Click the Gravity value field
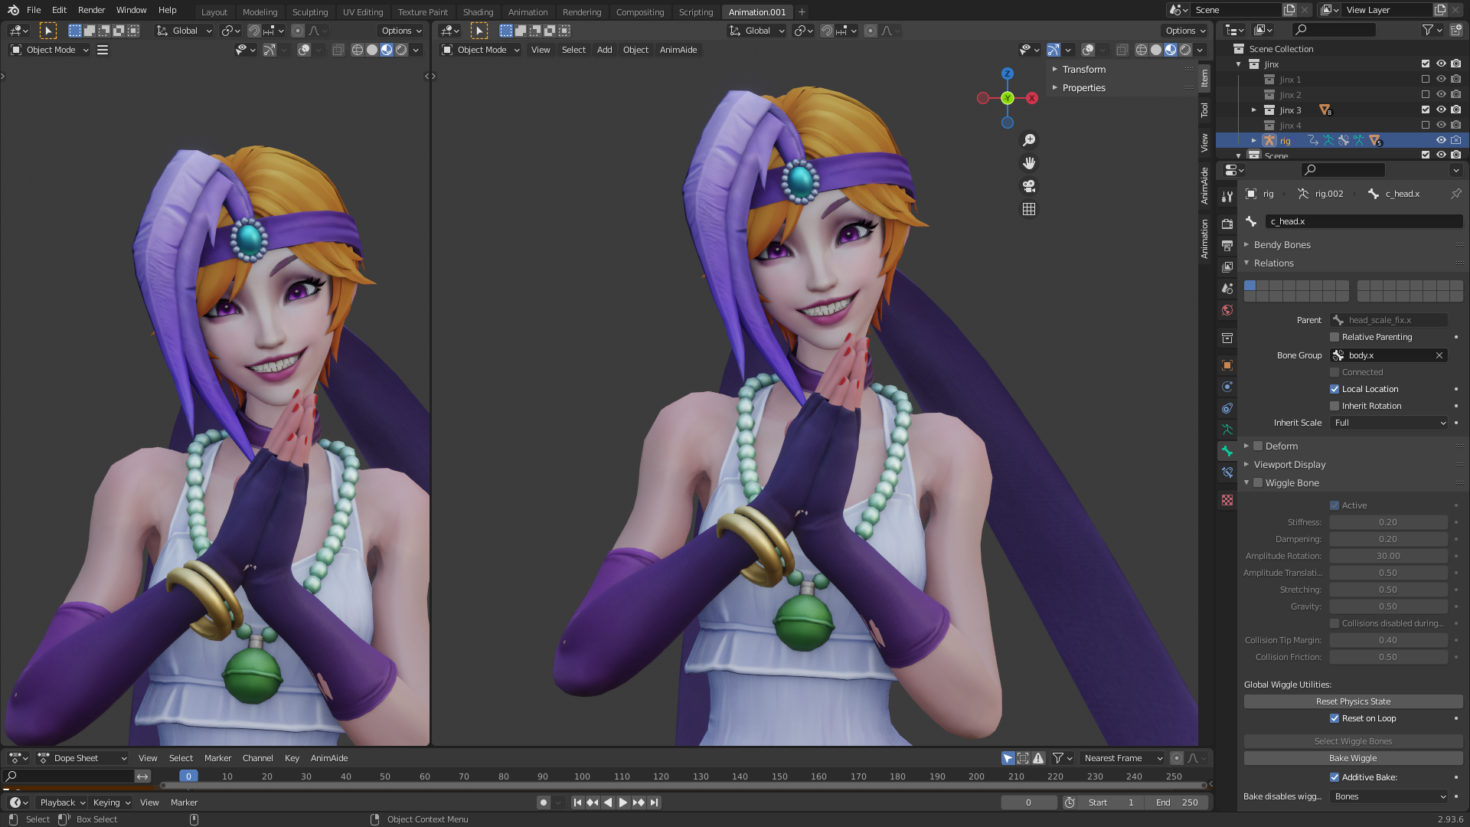The image size is (1470, 827). (1388, 606)
